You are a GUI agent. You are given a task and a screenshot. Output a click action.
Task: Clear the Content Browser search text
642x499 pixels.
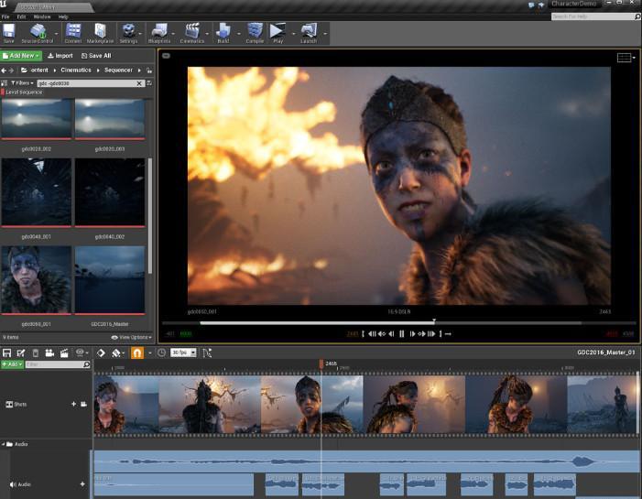point(139,83)
